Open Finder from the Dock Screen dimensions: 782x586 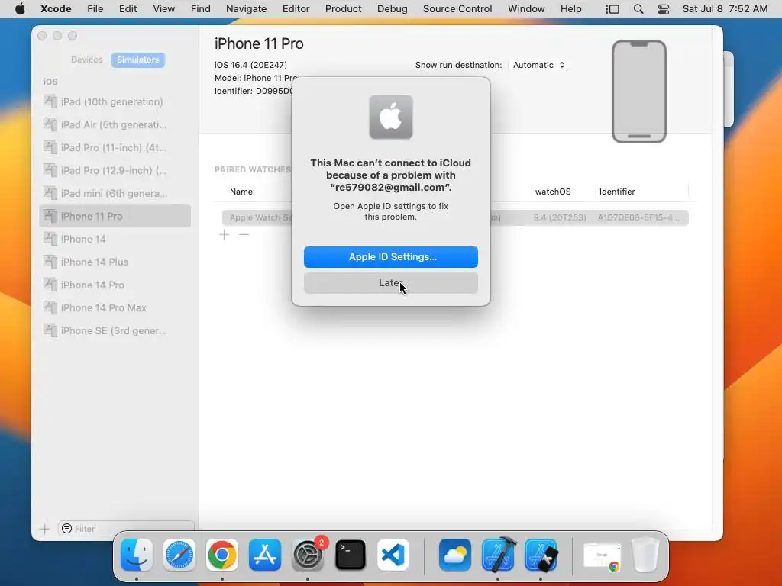pos(137,555)
